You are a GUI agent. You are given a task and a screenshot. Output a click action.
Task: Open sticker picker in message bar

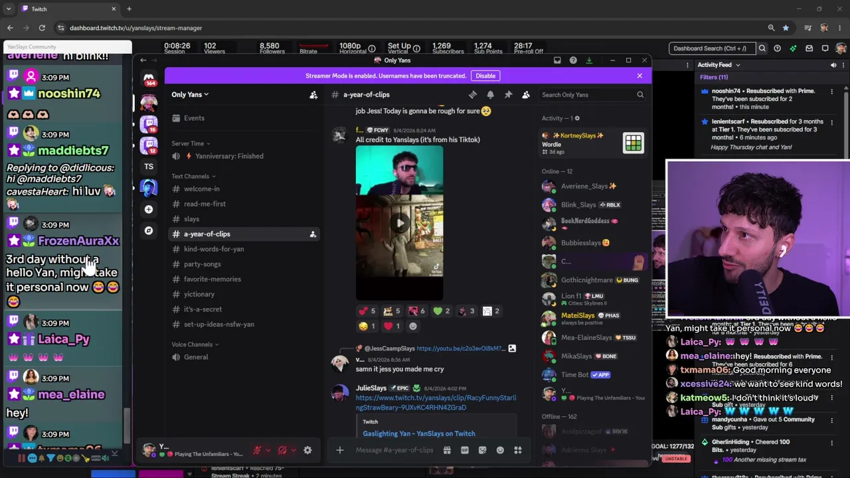(x=482, y=450)
